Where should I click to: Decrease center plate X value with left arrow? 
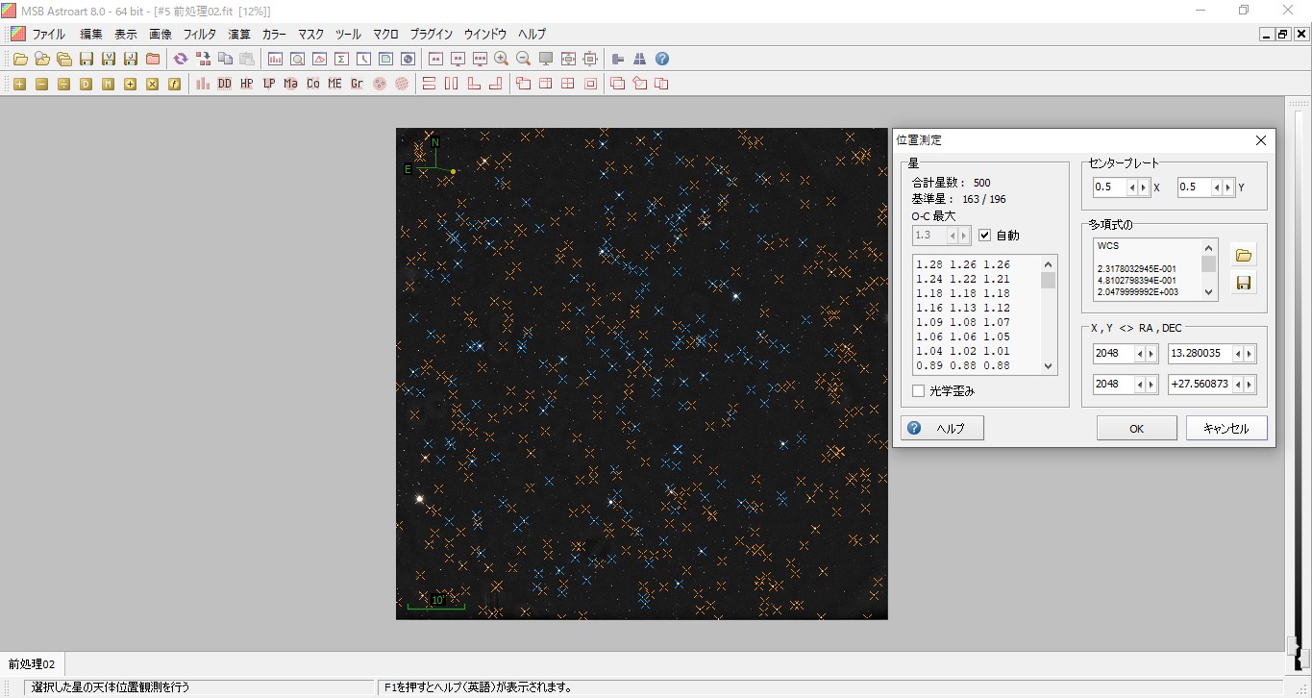coord(1132,187)
